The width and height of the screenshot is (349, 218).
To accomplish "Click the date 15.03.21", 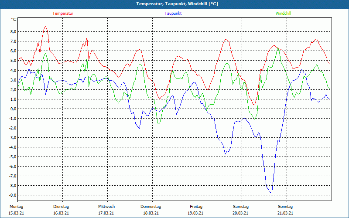I will tap(16, 213).
